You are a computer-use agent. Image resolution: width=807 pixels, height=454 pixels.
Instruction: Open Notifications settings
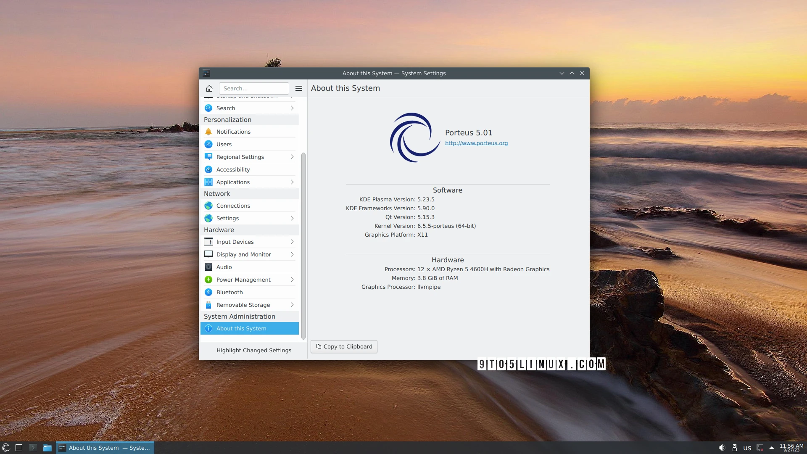tap(233, 132)
